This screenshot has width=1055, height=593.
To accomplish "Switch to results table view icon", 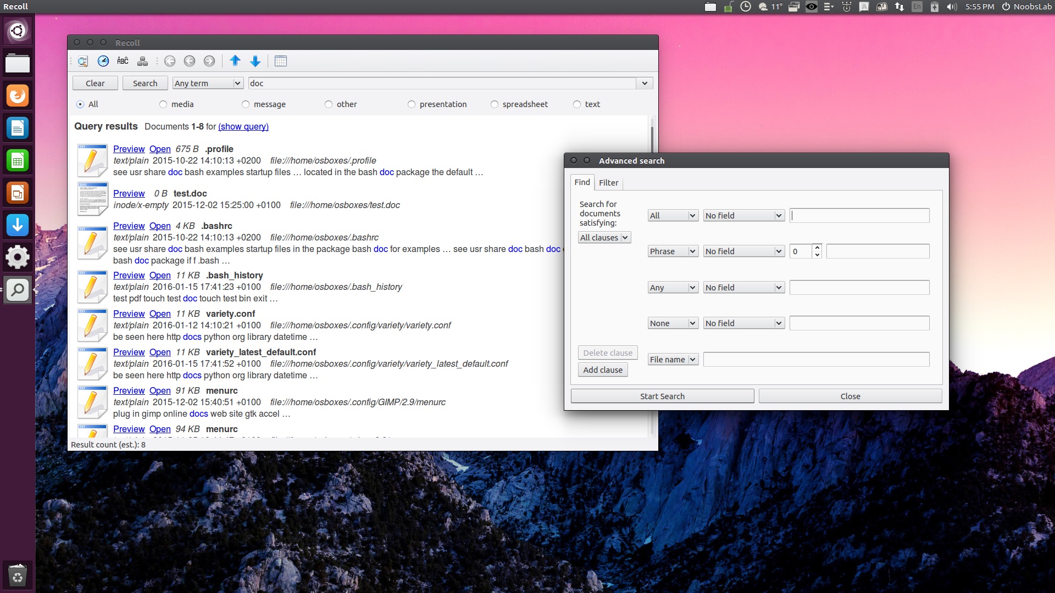I will point(281,61).
